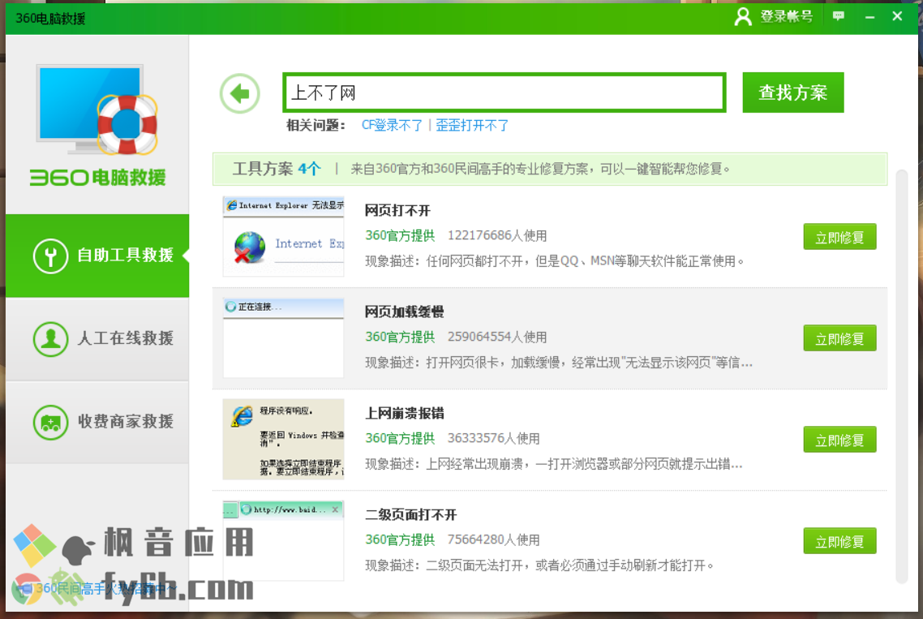This screenshot has height=619, width=923.
Task: Click 立即修复 for 上网崩溃报错
Action: (x=839, y=440)
